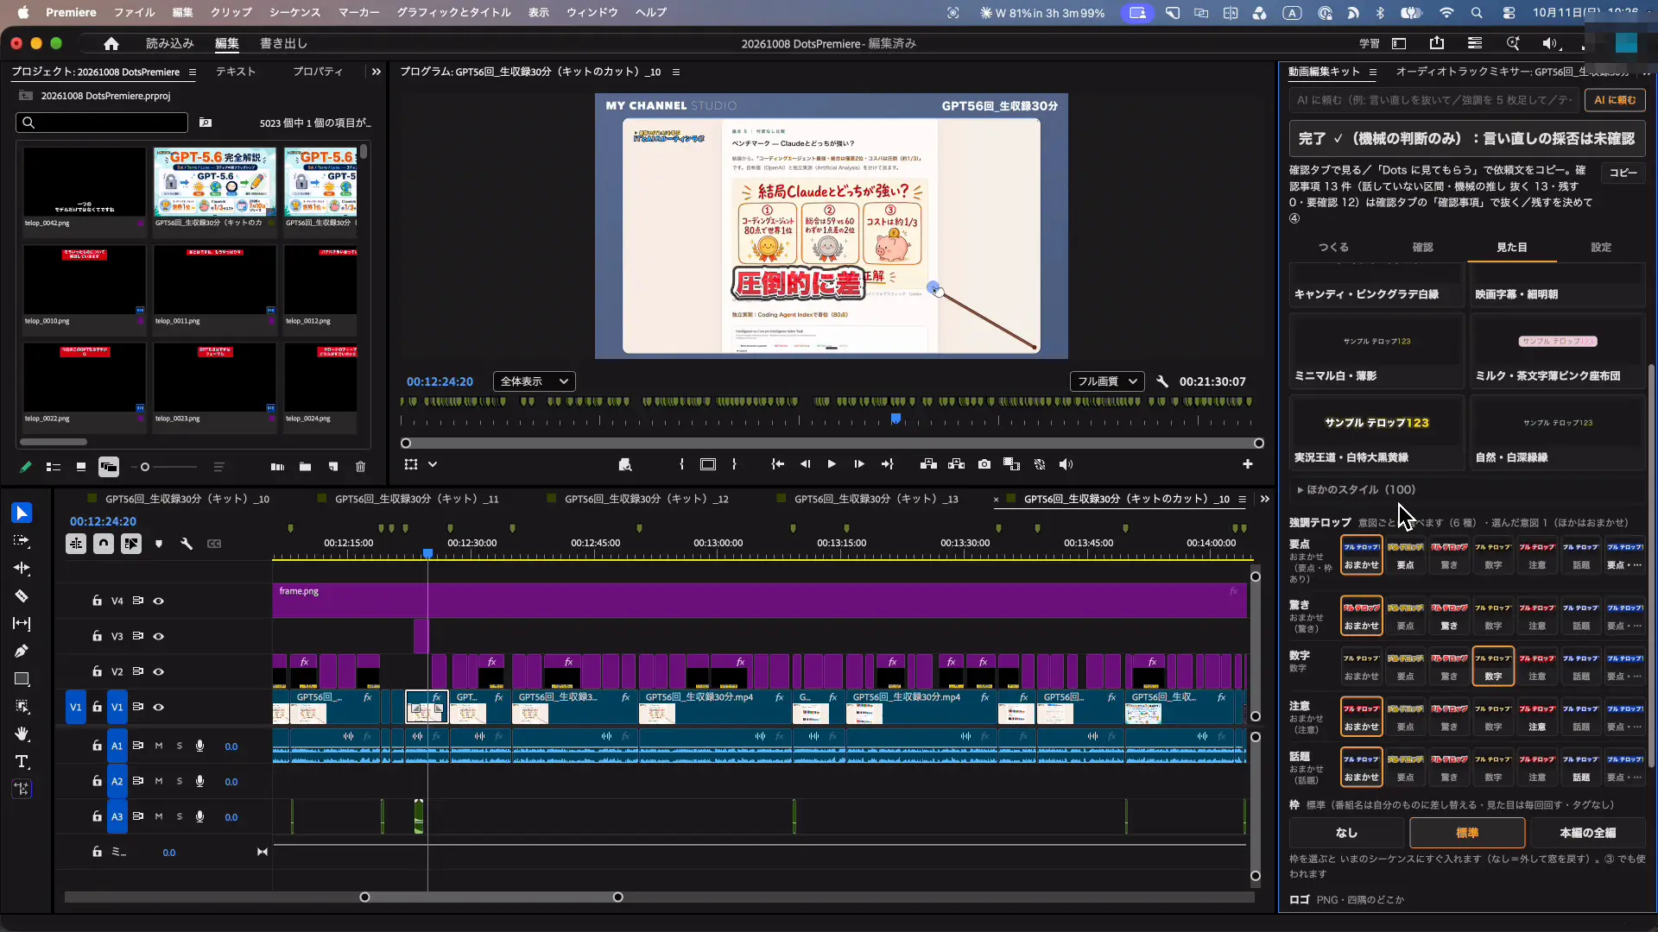Click the AI に頼む button
Screen dimensions: 1658x932
point(1615,100)
